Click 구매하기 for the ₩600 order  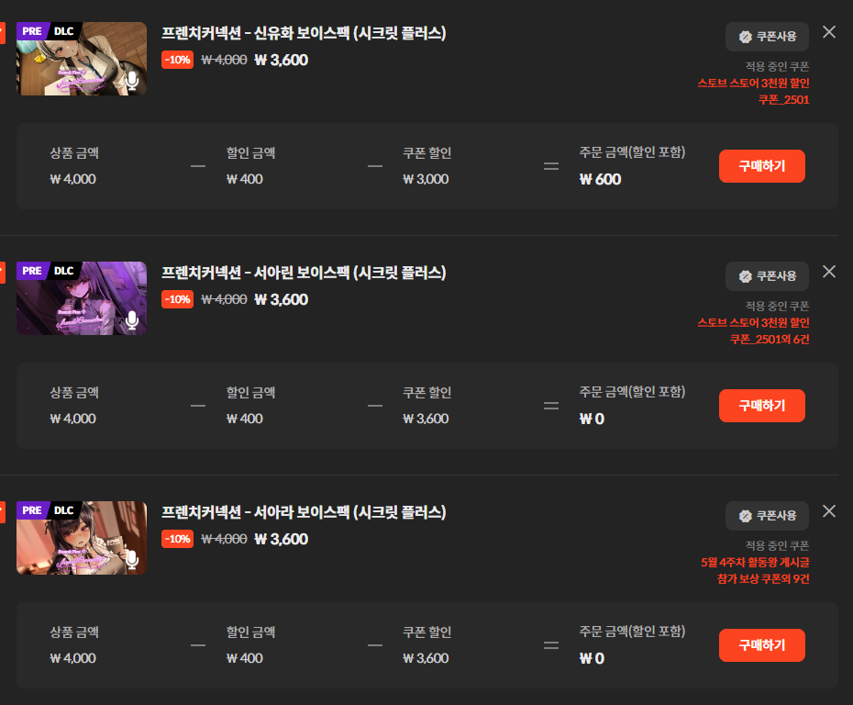click(x=761, y=166)
